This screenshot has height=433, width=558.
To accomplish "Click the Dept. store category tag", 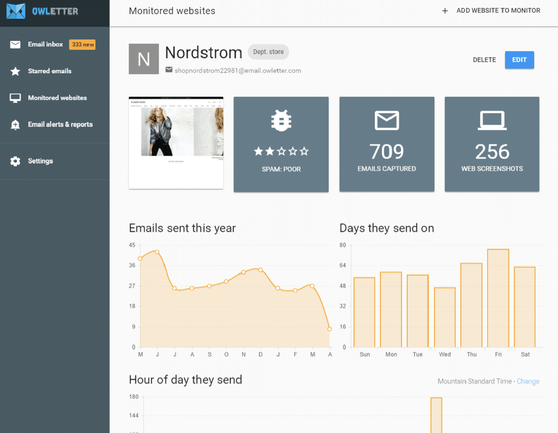I will pyautogui.click(x=268, y=52).
